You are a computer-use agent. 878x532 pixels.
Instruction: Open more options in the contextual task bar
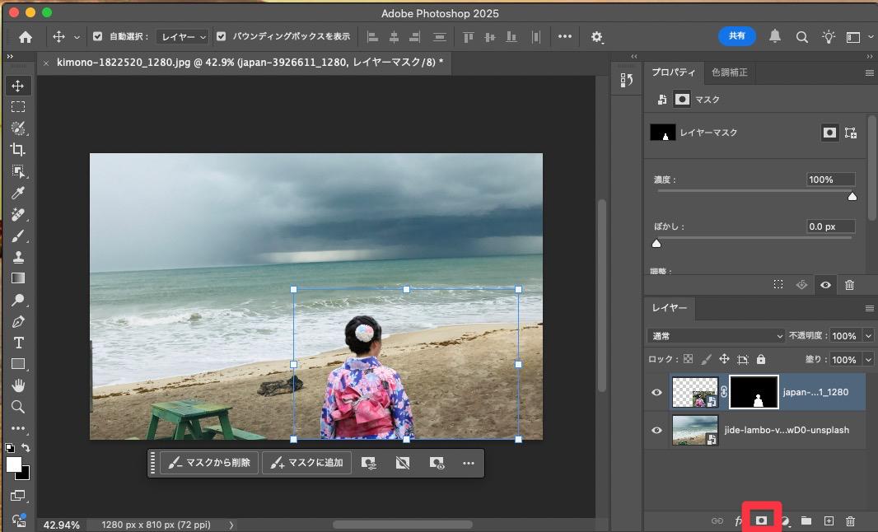point(468,463)
